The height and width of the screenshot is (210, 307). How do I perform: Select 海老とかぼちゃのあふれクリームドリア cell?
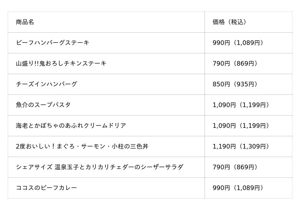point(71,126)
